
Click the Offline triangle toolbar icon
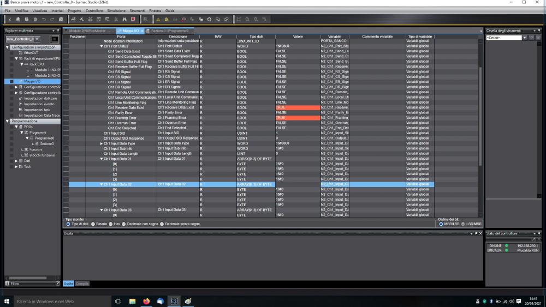[x=167, y=20]
